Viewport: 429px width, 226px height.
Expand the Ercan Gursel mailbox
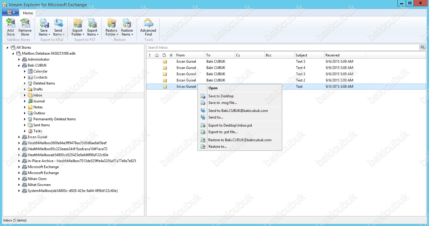click(19, 137)
